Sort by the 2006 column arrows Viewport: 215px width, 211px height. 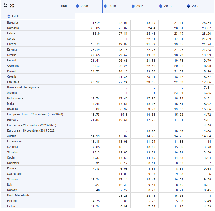click(x=77, y=6)
